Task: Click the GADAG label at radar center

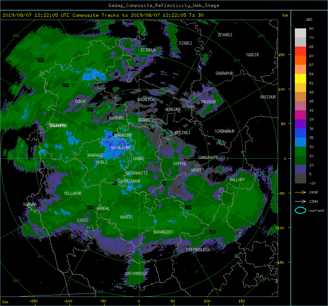Action: pos(138,159)
